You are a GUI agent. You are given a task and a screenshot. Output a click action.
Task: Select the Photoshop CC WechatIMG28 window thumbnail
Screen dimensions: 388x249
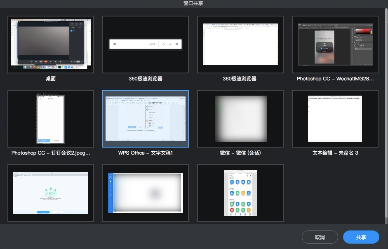335,45
